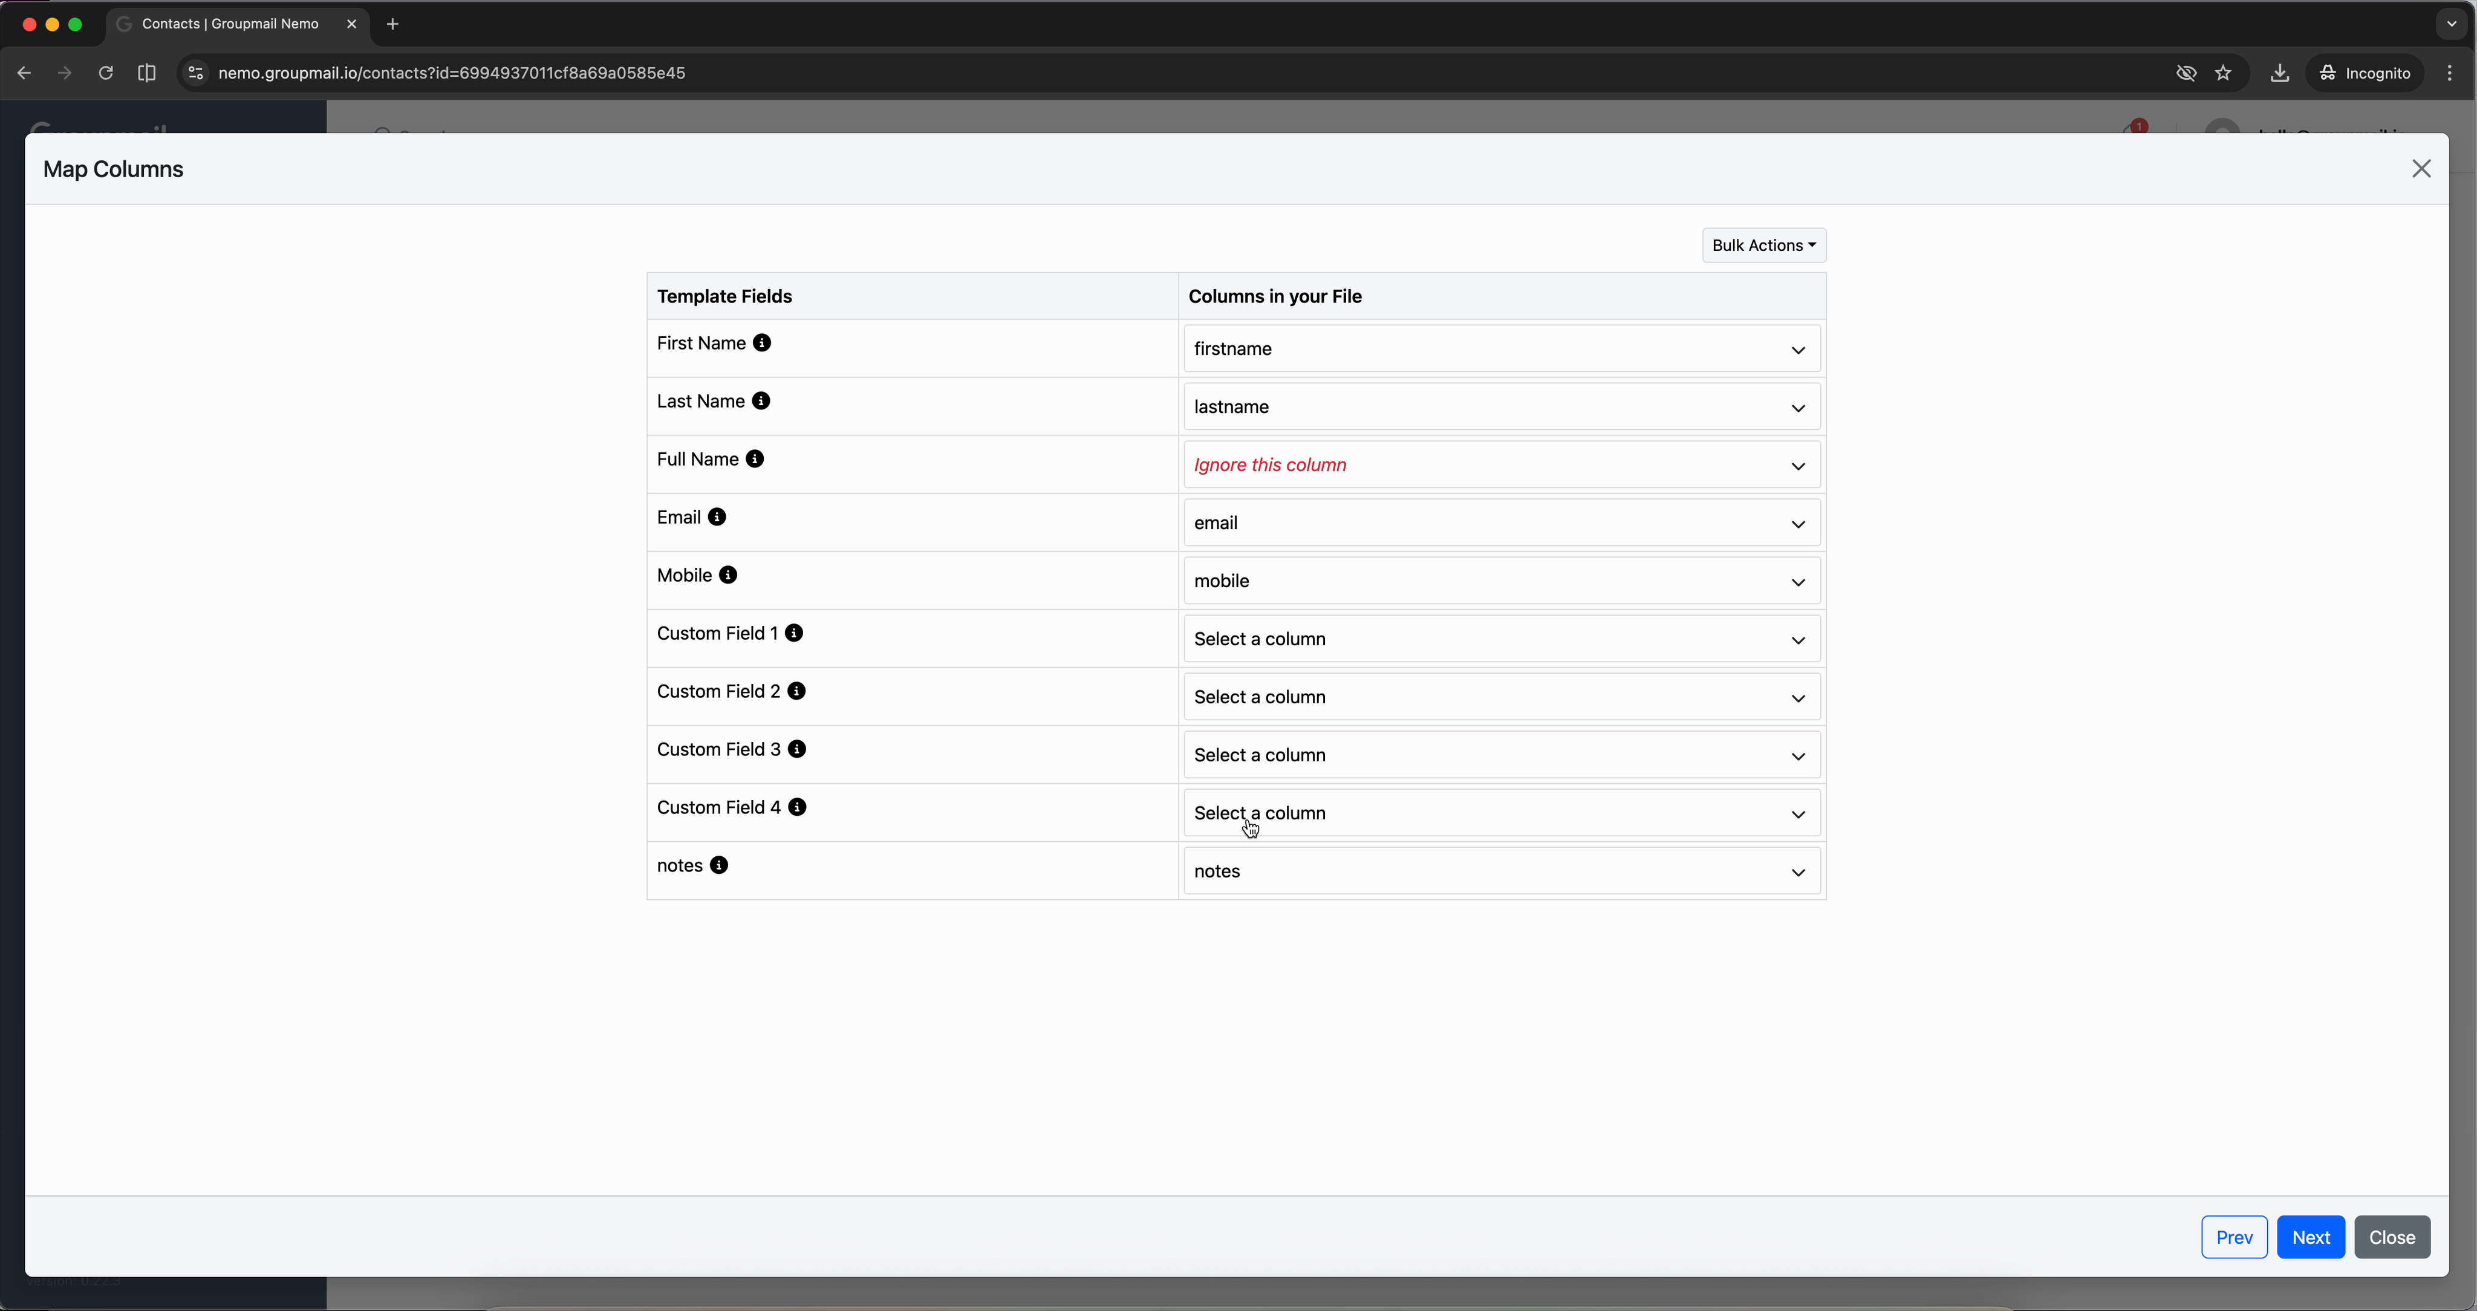Viewport: 2477px width, 1311px height.
Task: Open the info tooltip for Custom Field 2
Action: [796, 691]
